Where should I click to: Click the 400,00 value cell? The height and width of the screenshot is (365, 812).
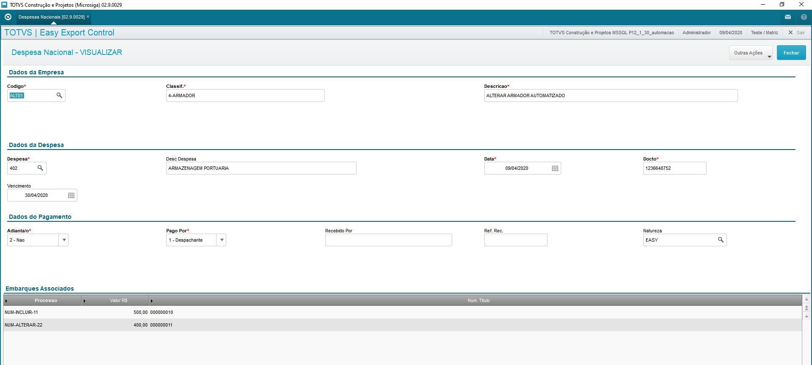coord(140,325)
